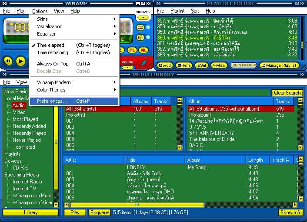This screenshot has height=222, width=307.
Task: Click the Media Library title bar system icon
Action: coord(4,75)
